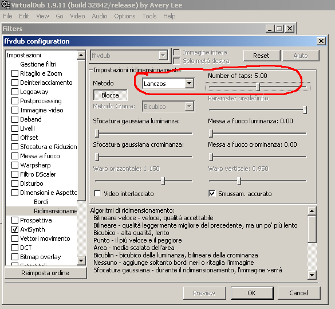The height and width of the screenshot is (309, 335).
Task: Select the Bordi tree item
Action: [x=41, y=202]
